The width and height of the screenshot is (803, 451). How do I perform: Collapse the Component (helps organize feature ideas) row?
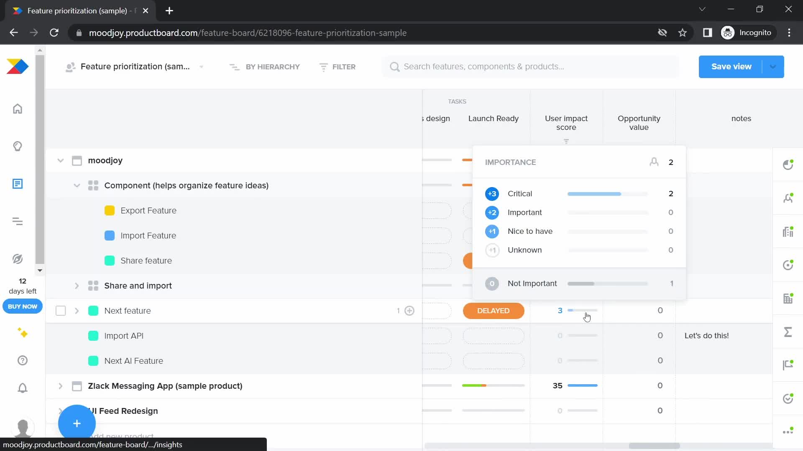(x=77, y=185)
